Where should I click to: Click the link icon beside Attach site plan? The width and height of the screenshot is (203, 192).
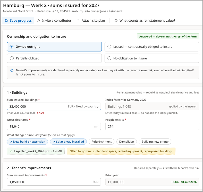78,20
